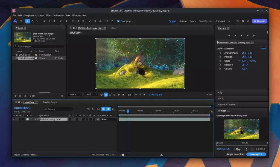Toggle Anchor Point stopwatch keyframing
Viewport: 280px width, 167px height.
220,53
